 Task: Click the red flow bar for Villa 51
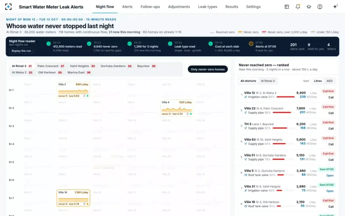pyautogui.click(x=278, y=159)
